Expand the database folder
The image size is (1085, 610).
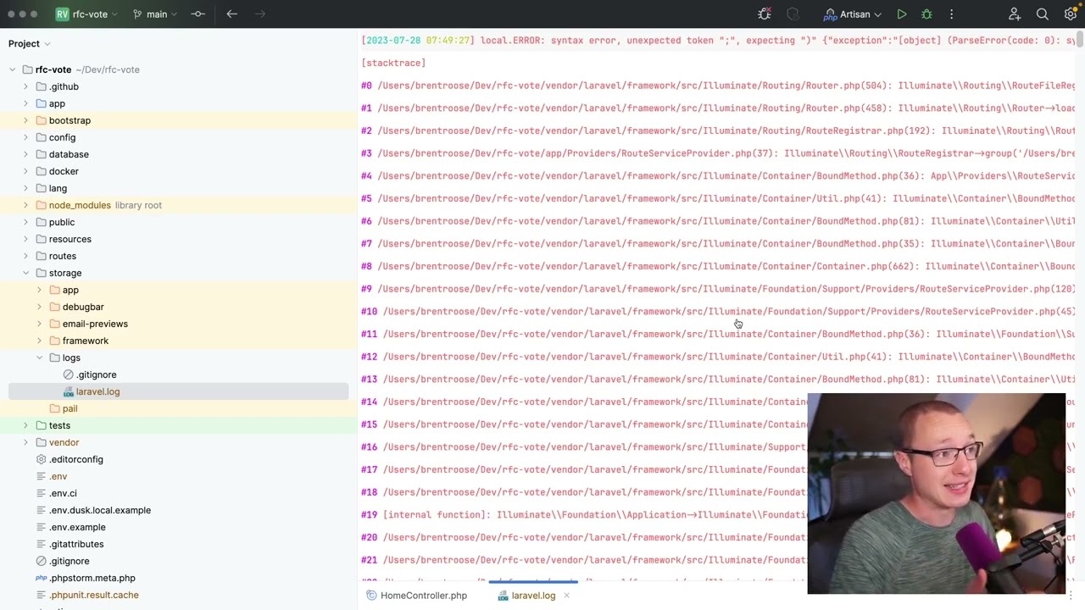click(25, 154)
